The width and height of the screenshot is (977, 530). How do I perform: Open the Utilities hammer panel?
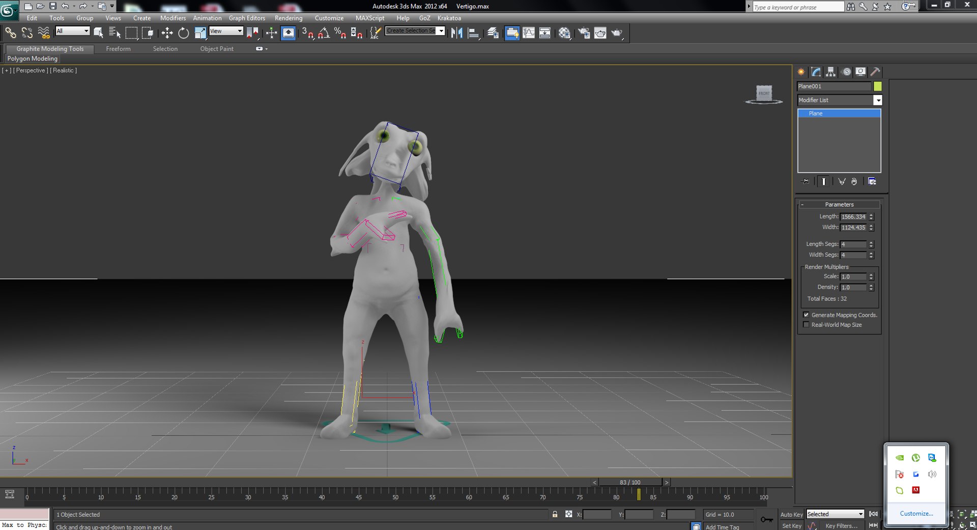[x=875, y=72]
